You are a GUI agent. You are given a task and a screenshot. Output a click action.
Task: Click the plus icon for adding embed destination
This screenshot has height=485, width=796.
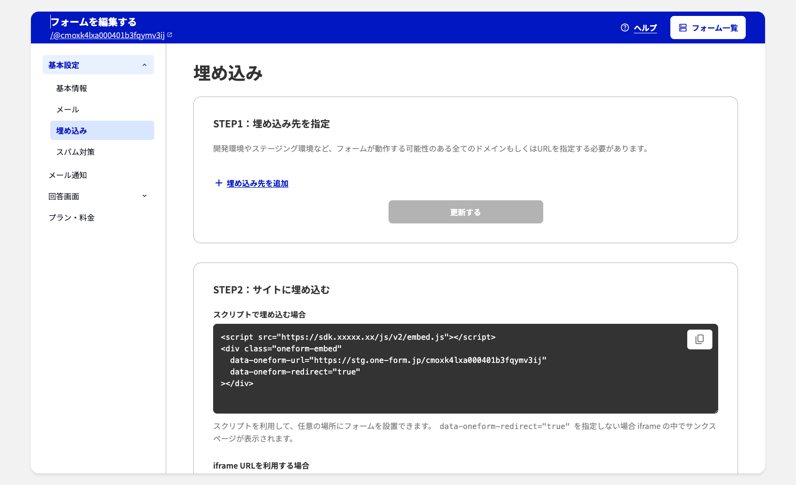(x=219, y=183)
